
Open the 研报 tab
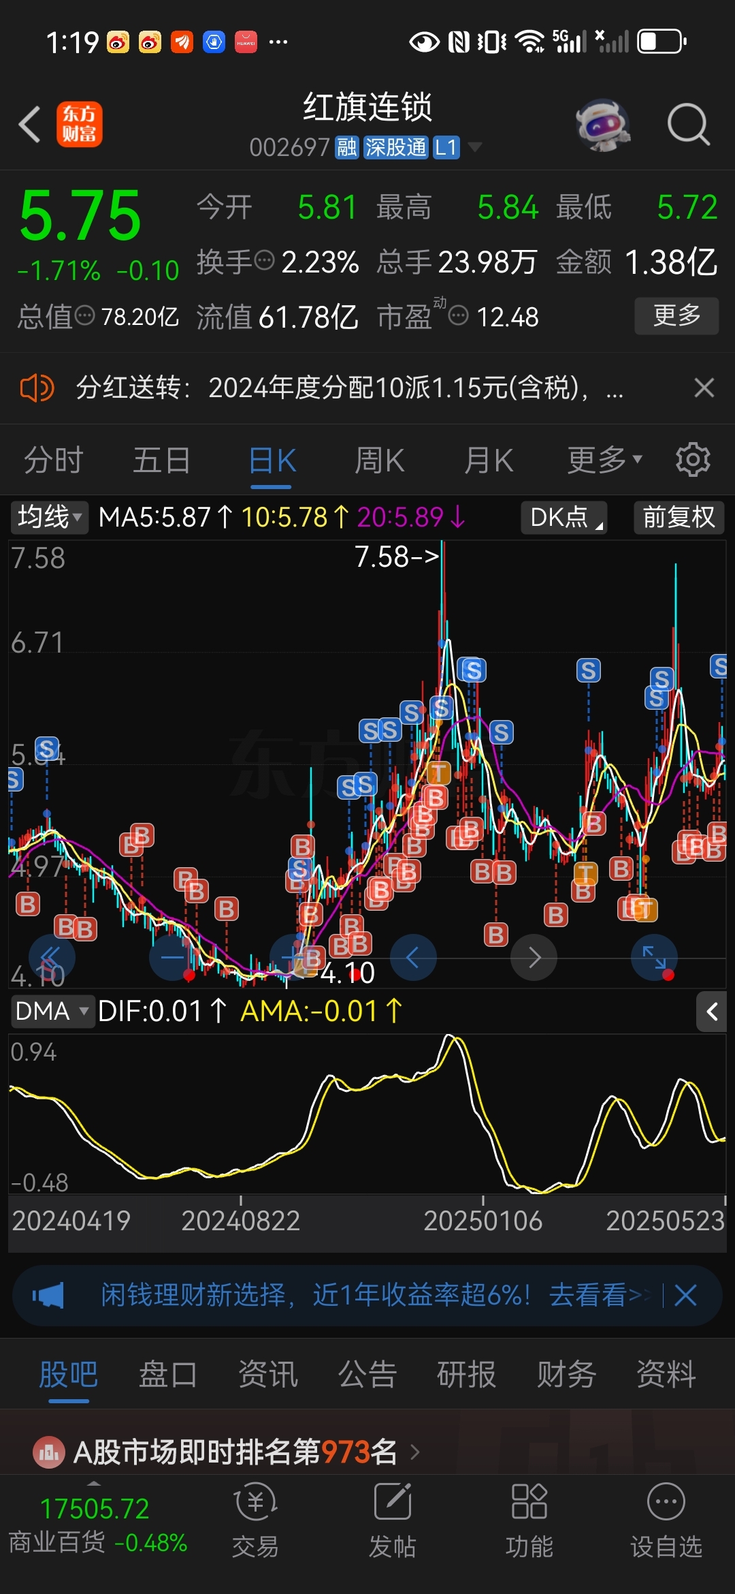(466, 1374)
